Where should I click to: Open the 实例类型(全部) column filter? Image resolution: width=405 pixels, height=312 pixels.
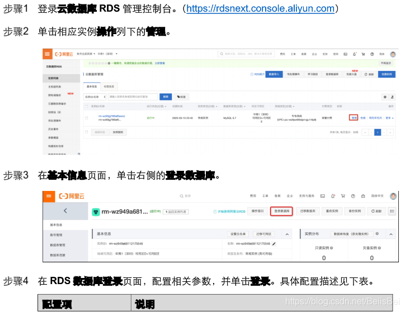208,106
